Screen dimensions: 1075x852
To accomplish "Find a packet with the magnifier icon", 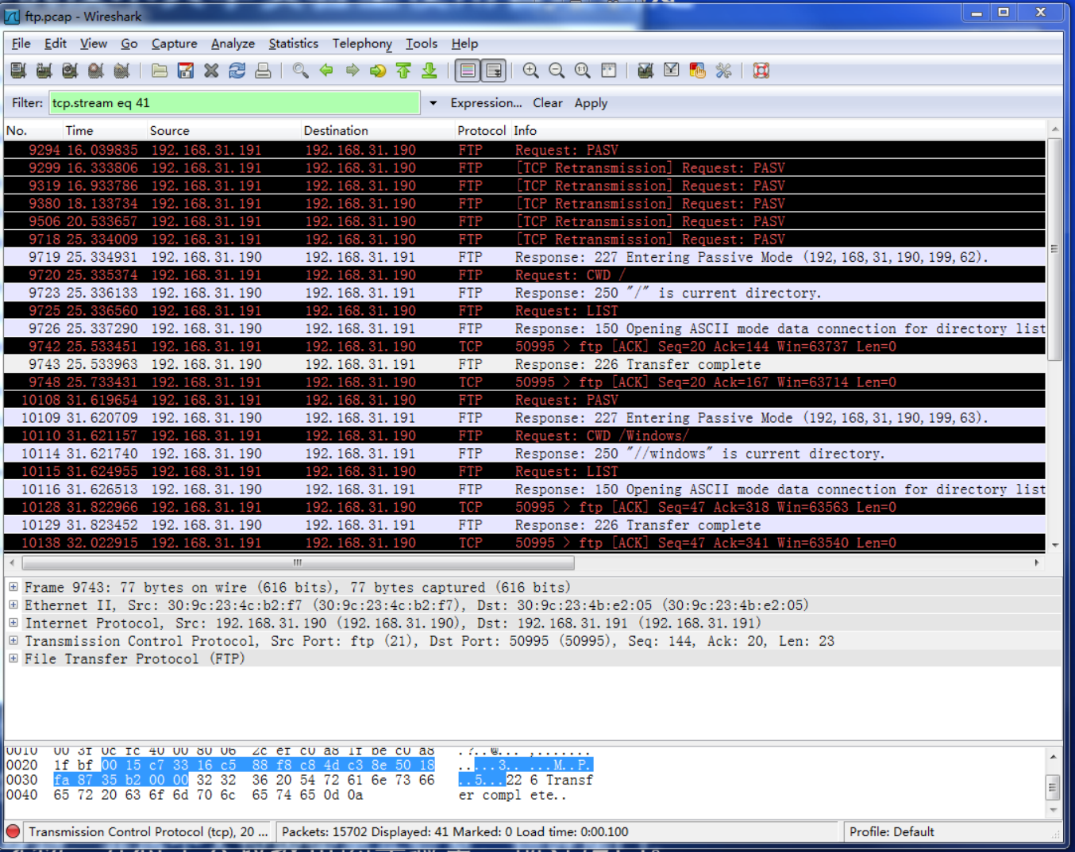I will click(x=300, y=71).
